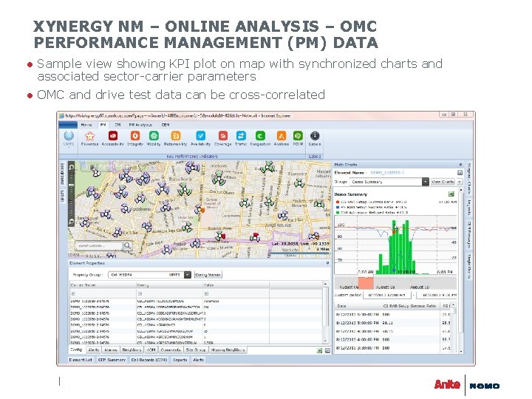Viewport: 532px width, 399px height.
Task: Pin the Element Properties panel
Action: [x=327, y=263]
